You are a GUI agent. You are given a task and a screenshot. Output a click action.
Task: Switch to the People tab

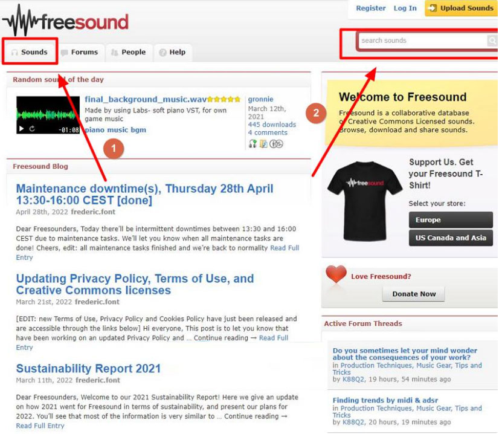[x=129, y=52]
